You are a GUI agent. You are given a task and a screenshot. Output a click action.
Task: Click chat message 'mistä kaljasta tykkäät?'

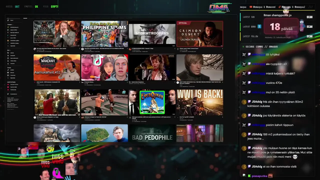(280, 73)
